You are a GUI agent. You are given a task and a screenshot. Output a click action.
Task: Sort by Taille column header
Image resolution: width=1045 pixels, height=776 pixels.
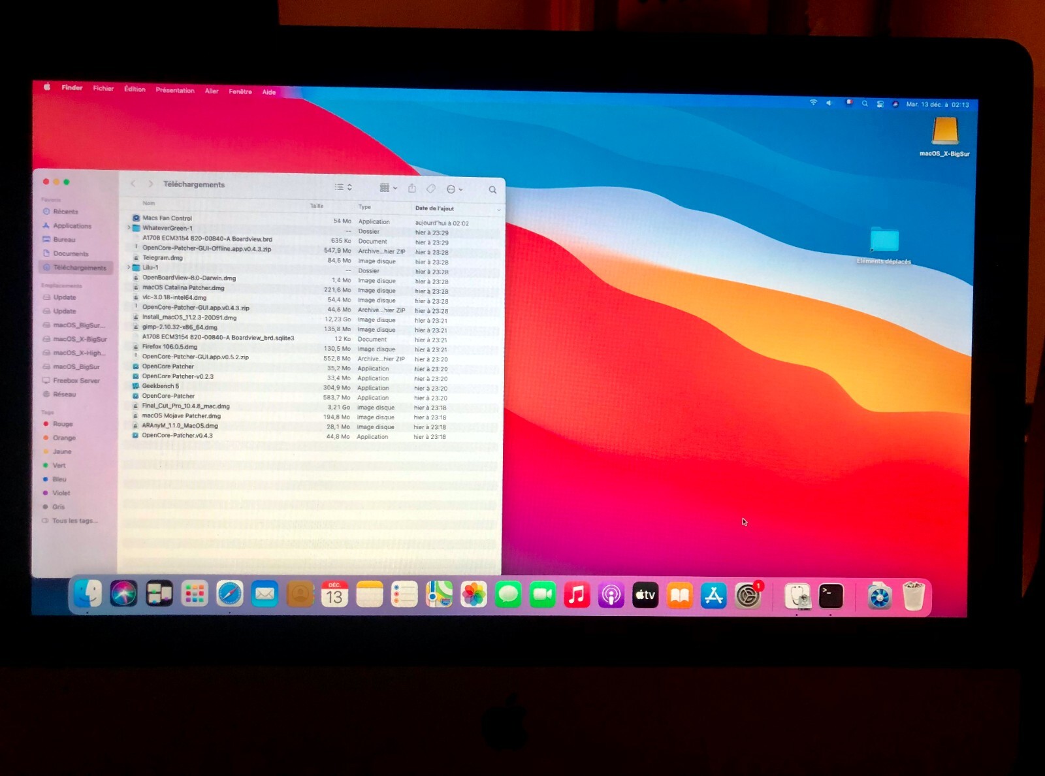(x=317, y=206)
